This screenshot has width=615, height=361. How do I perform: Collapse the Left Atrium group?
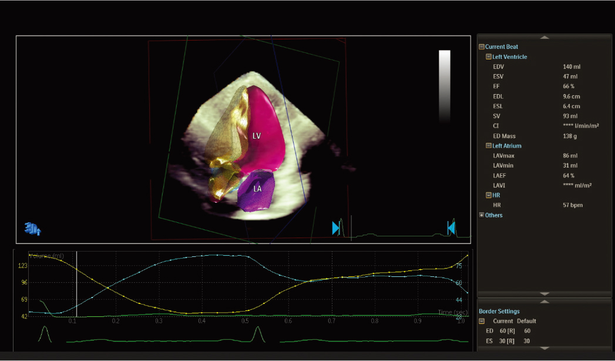click(x=489, y=146)
